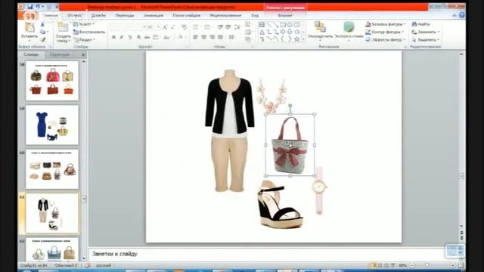
Task: Select slide 59 thumbnail with blue dress
Action: 52,125
